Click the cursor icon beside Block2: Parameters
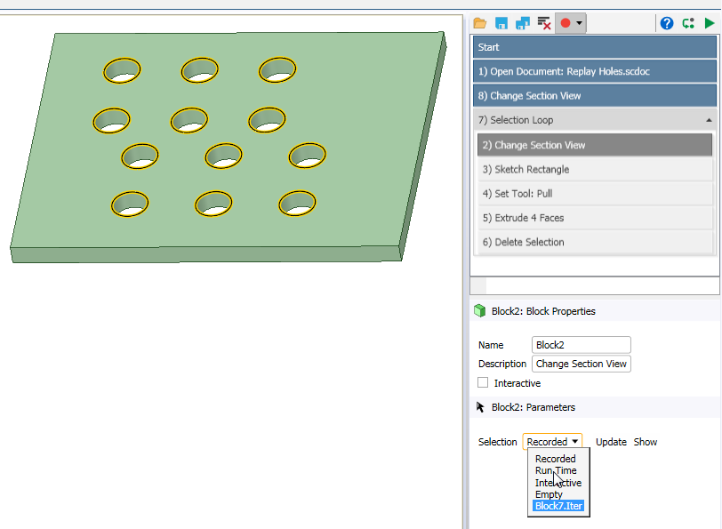The height and width of the screenshot is (529, 722). point(480,407)
